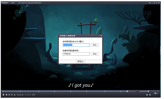
Task: Close the jump-to-position dialog with X
Action: (101, 36)
